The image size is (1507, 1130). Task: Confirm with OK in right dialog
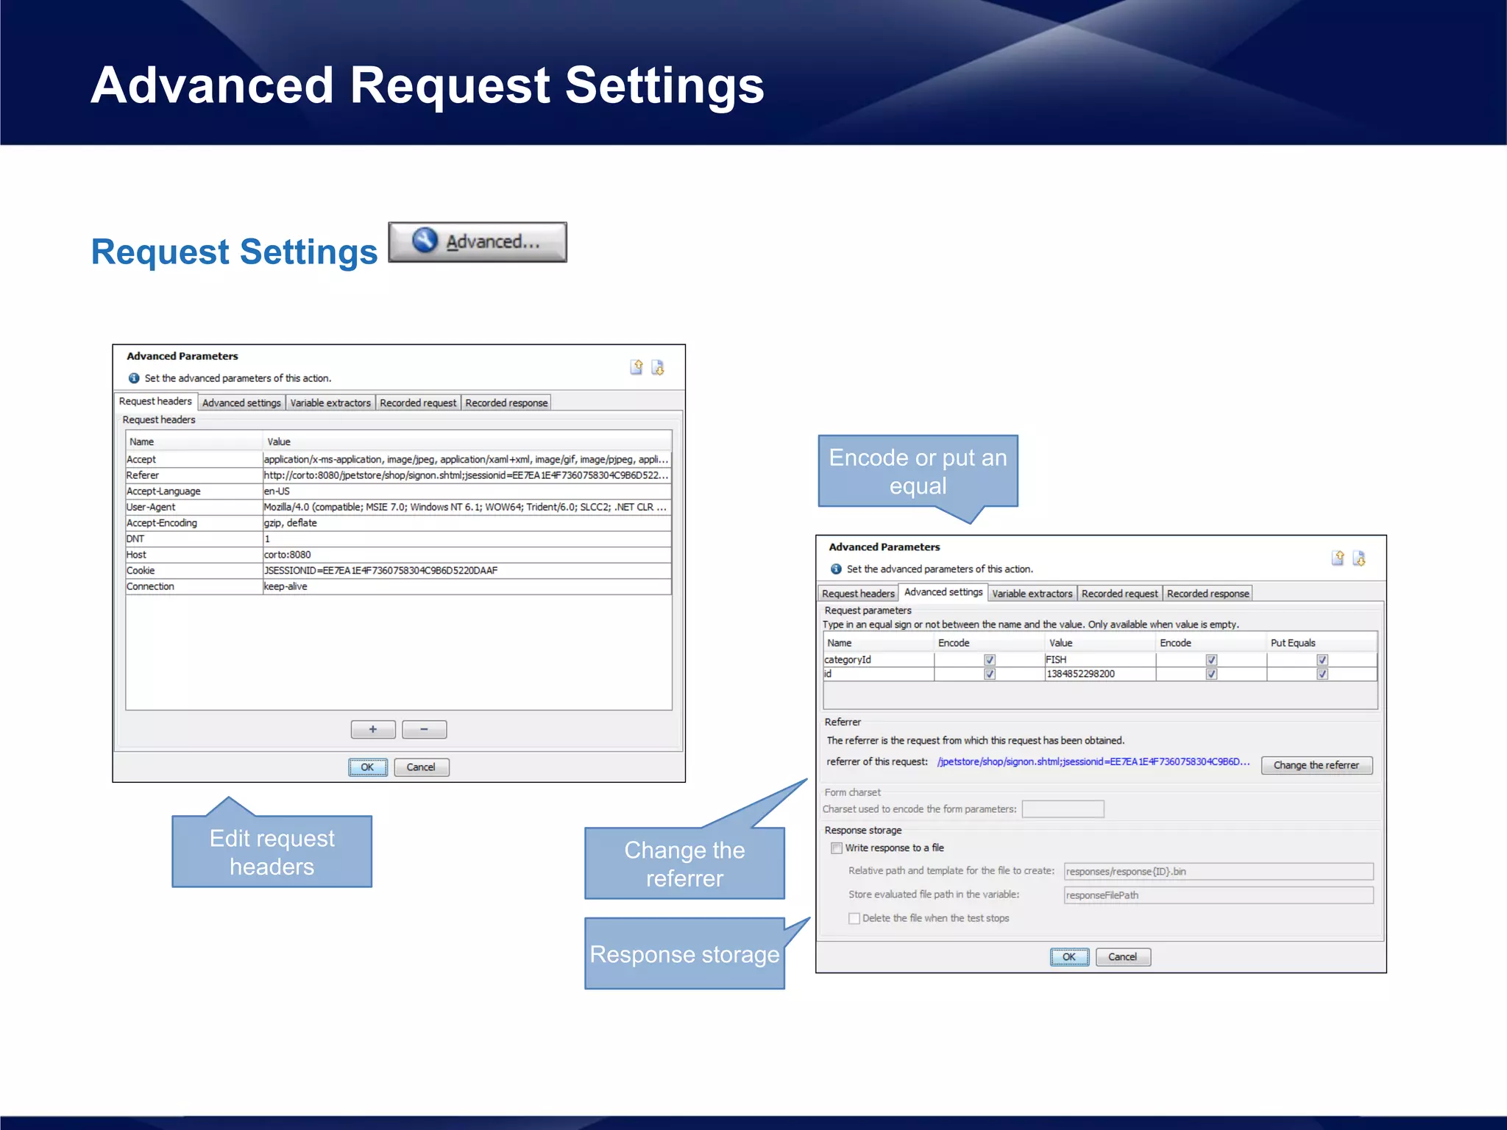[x=1069, y=956]
